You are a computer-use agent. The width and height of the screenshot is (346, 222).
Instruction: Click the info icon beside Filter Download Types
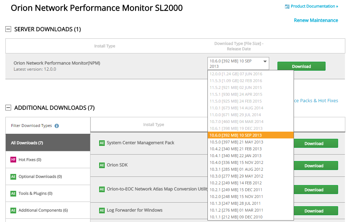[x=57, y=126]
